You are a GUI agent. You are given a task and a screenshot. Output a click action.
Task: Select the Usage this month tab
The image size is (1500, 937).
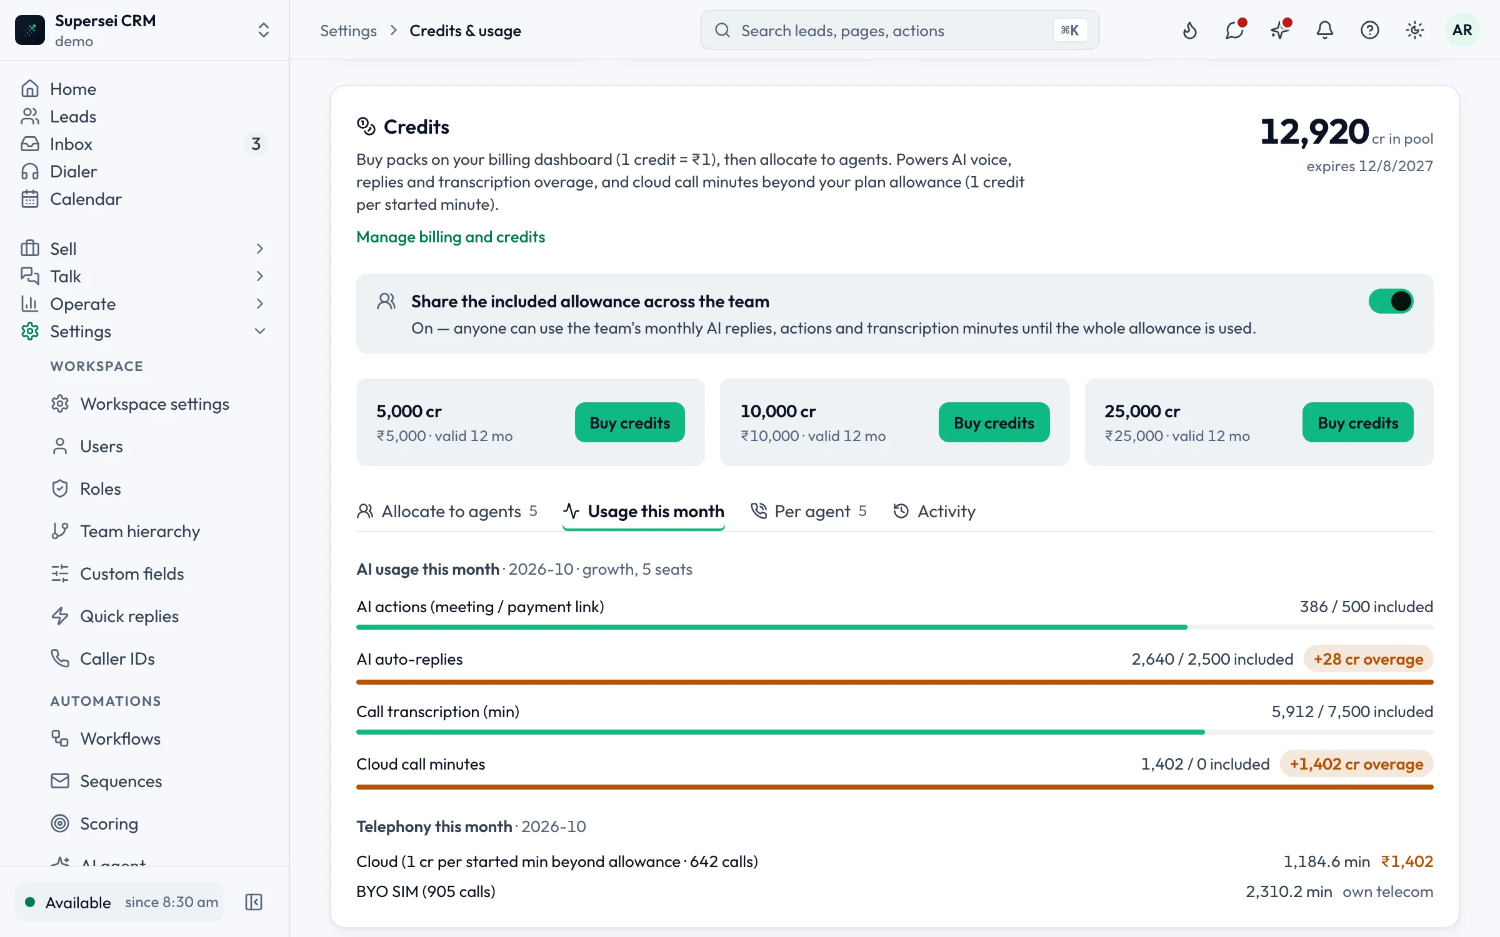[644, 511]
